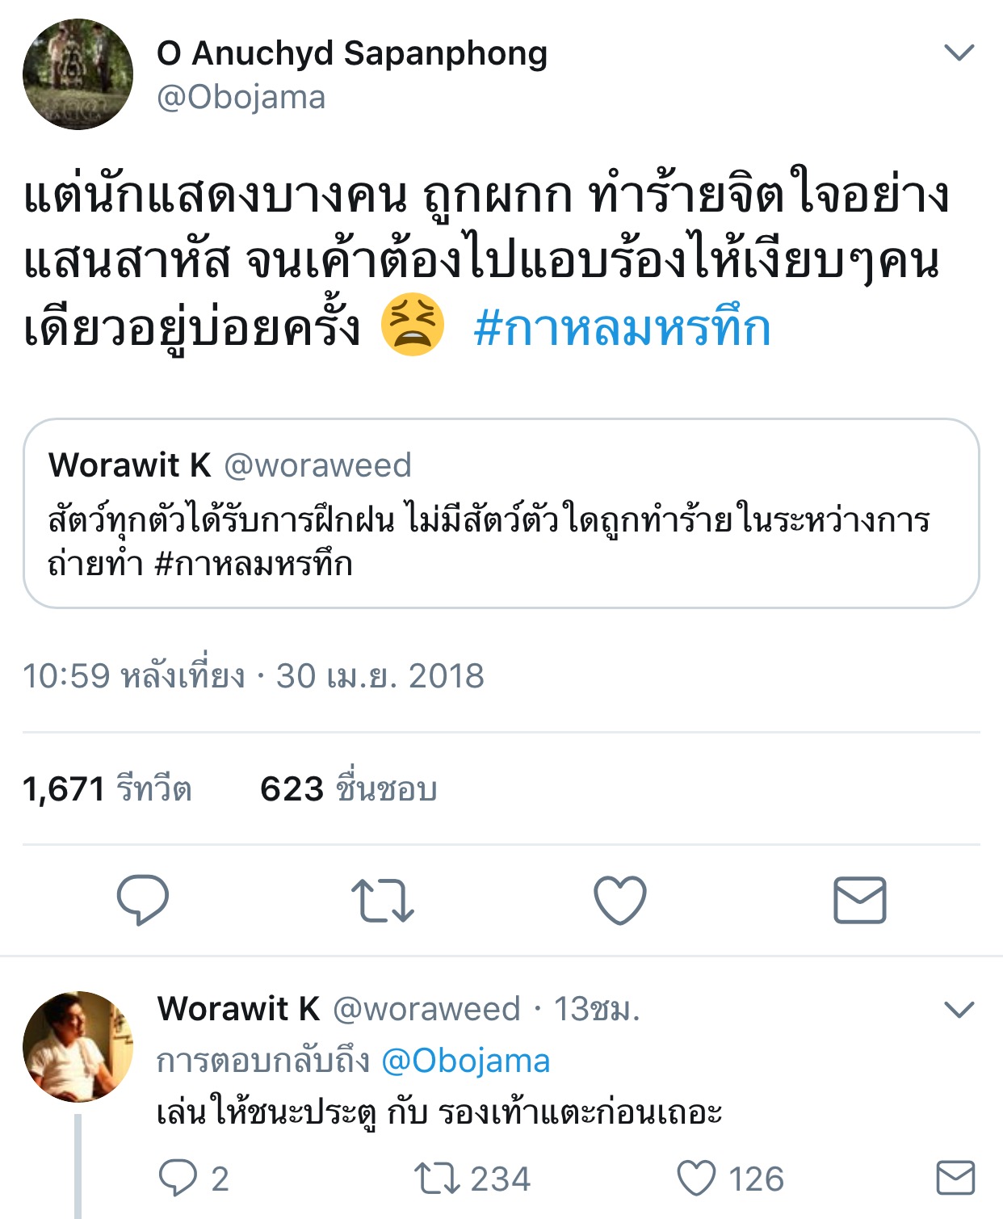View the 1,671 retweets list
This screenshot has width=1003, height=1219.
click(107, 789)
